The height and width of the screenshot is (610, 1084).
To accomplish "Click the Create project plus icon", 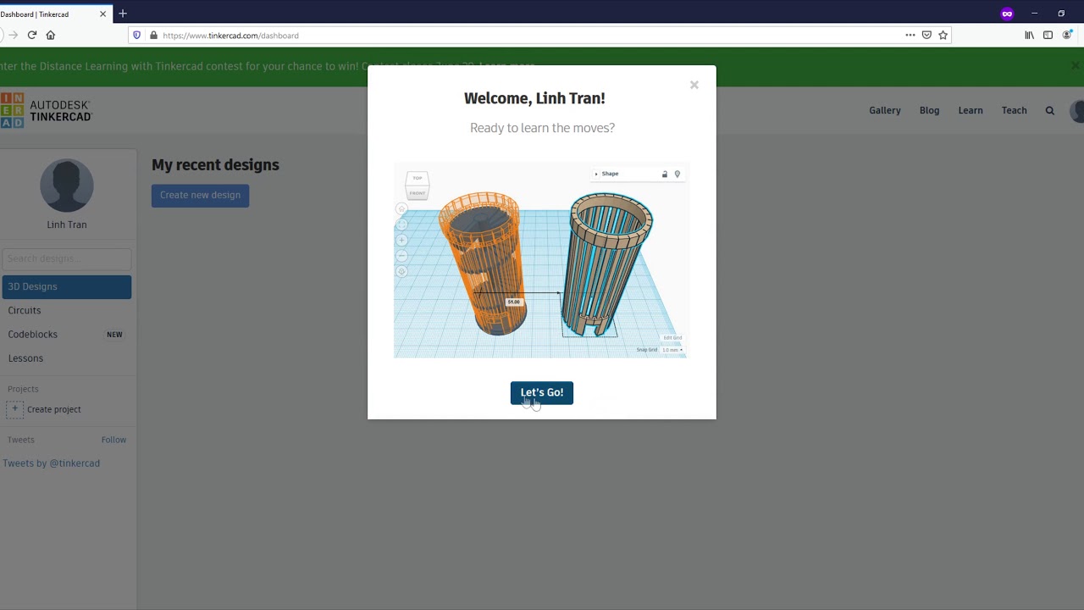I will (x=14, y=409).
